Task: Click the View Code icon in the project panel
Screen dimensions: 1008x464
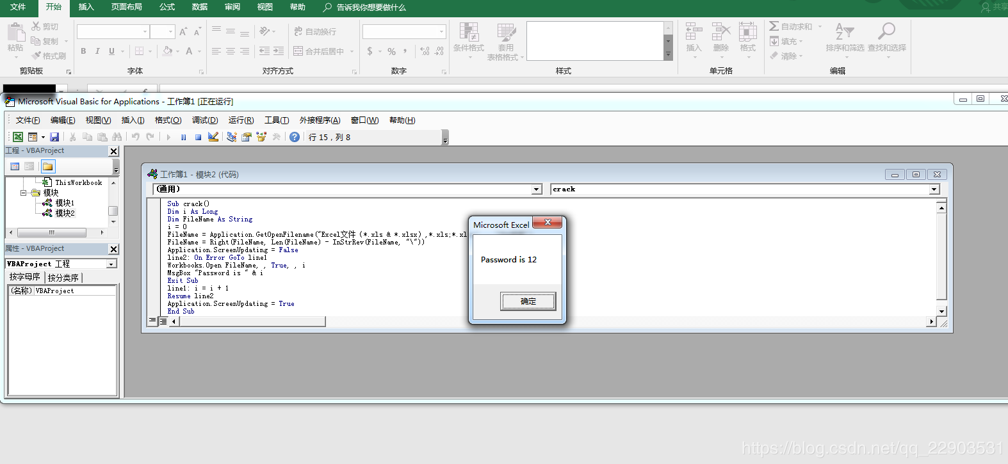Action: click(x=15, y=166)
